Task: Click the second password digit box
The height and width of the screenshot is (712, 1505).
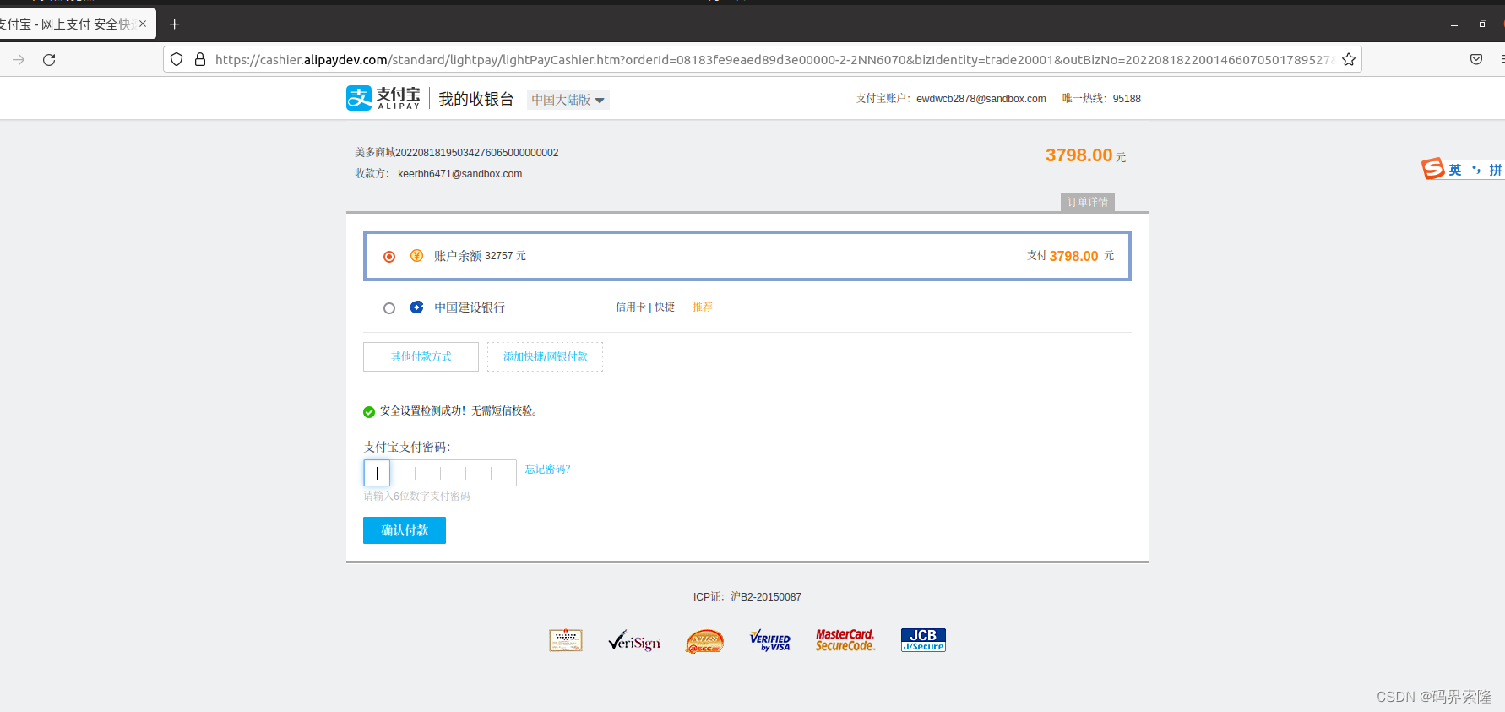Action: 402,473
